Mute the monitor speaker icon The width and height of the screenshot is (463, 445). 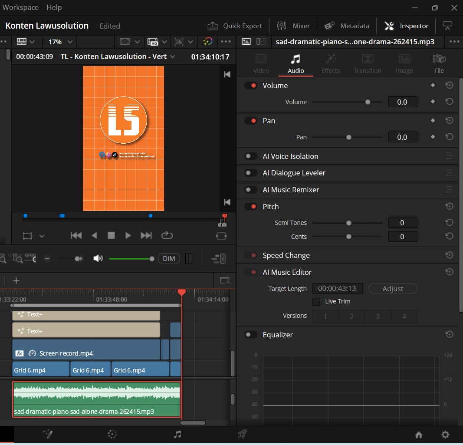pyautogui.click(x=98, y=259)
